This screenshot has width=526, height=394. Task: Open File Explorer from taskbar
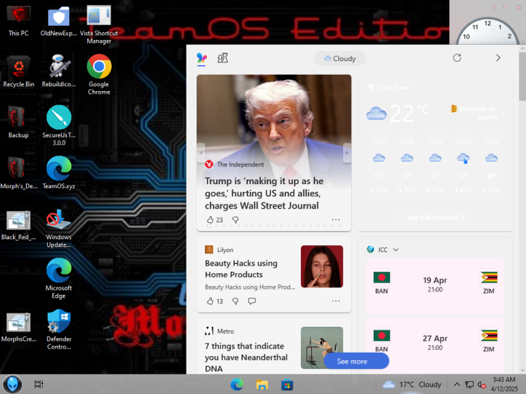[262, 384]
